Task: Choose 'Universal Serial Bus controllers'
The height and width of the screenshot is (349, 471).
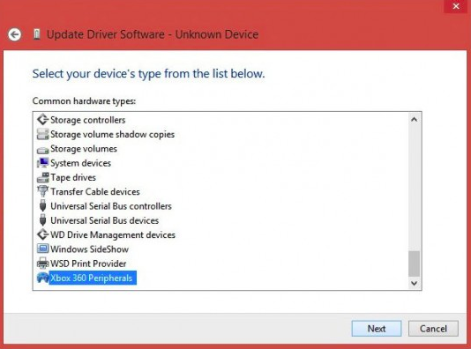Action: (111, 206)
